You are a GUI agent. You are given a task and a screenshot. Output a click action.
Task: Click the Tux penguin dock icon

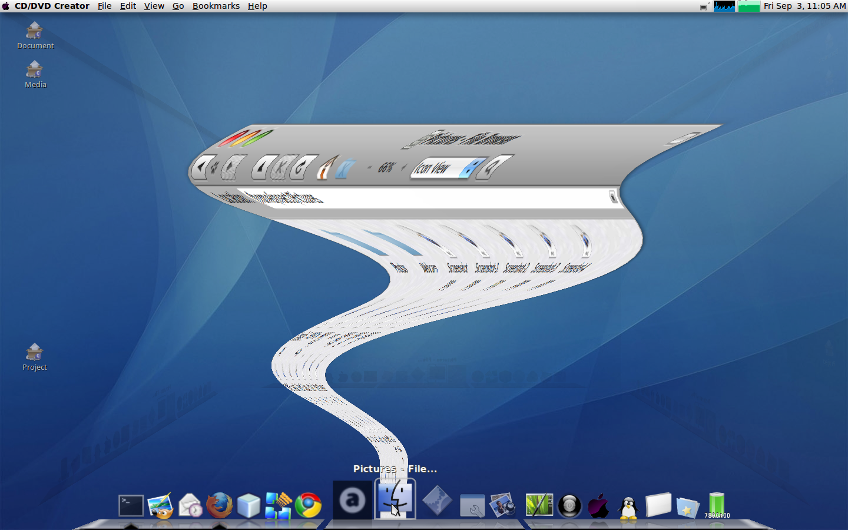pos(628,506)
